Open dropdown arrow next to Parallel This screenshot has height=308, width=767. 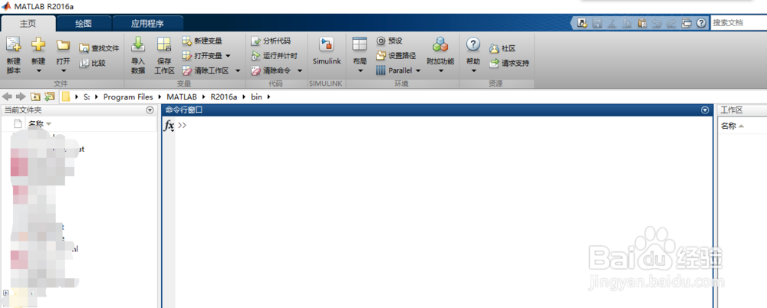click(418, 70)
